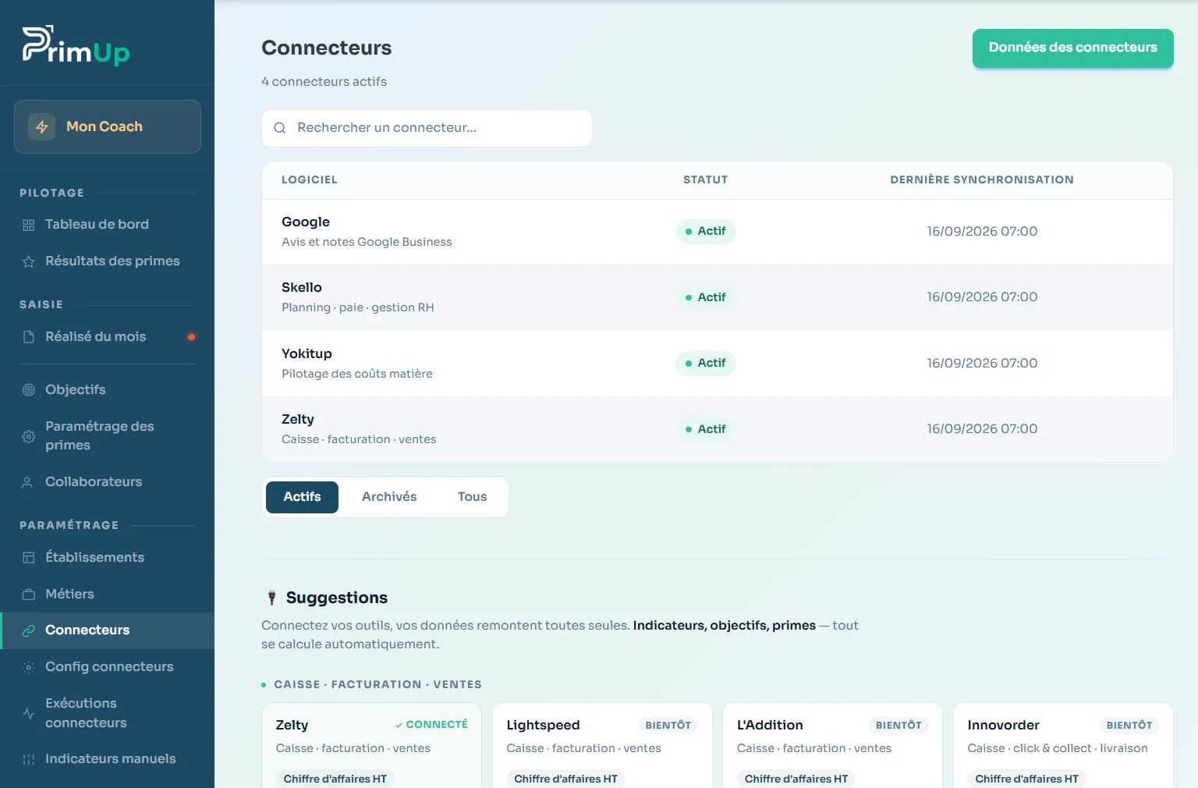
Task: Click the CONNECTÉ label on the Zelty card
Action: click(x=431, y=725)
